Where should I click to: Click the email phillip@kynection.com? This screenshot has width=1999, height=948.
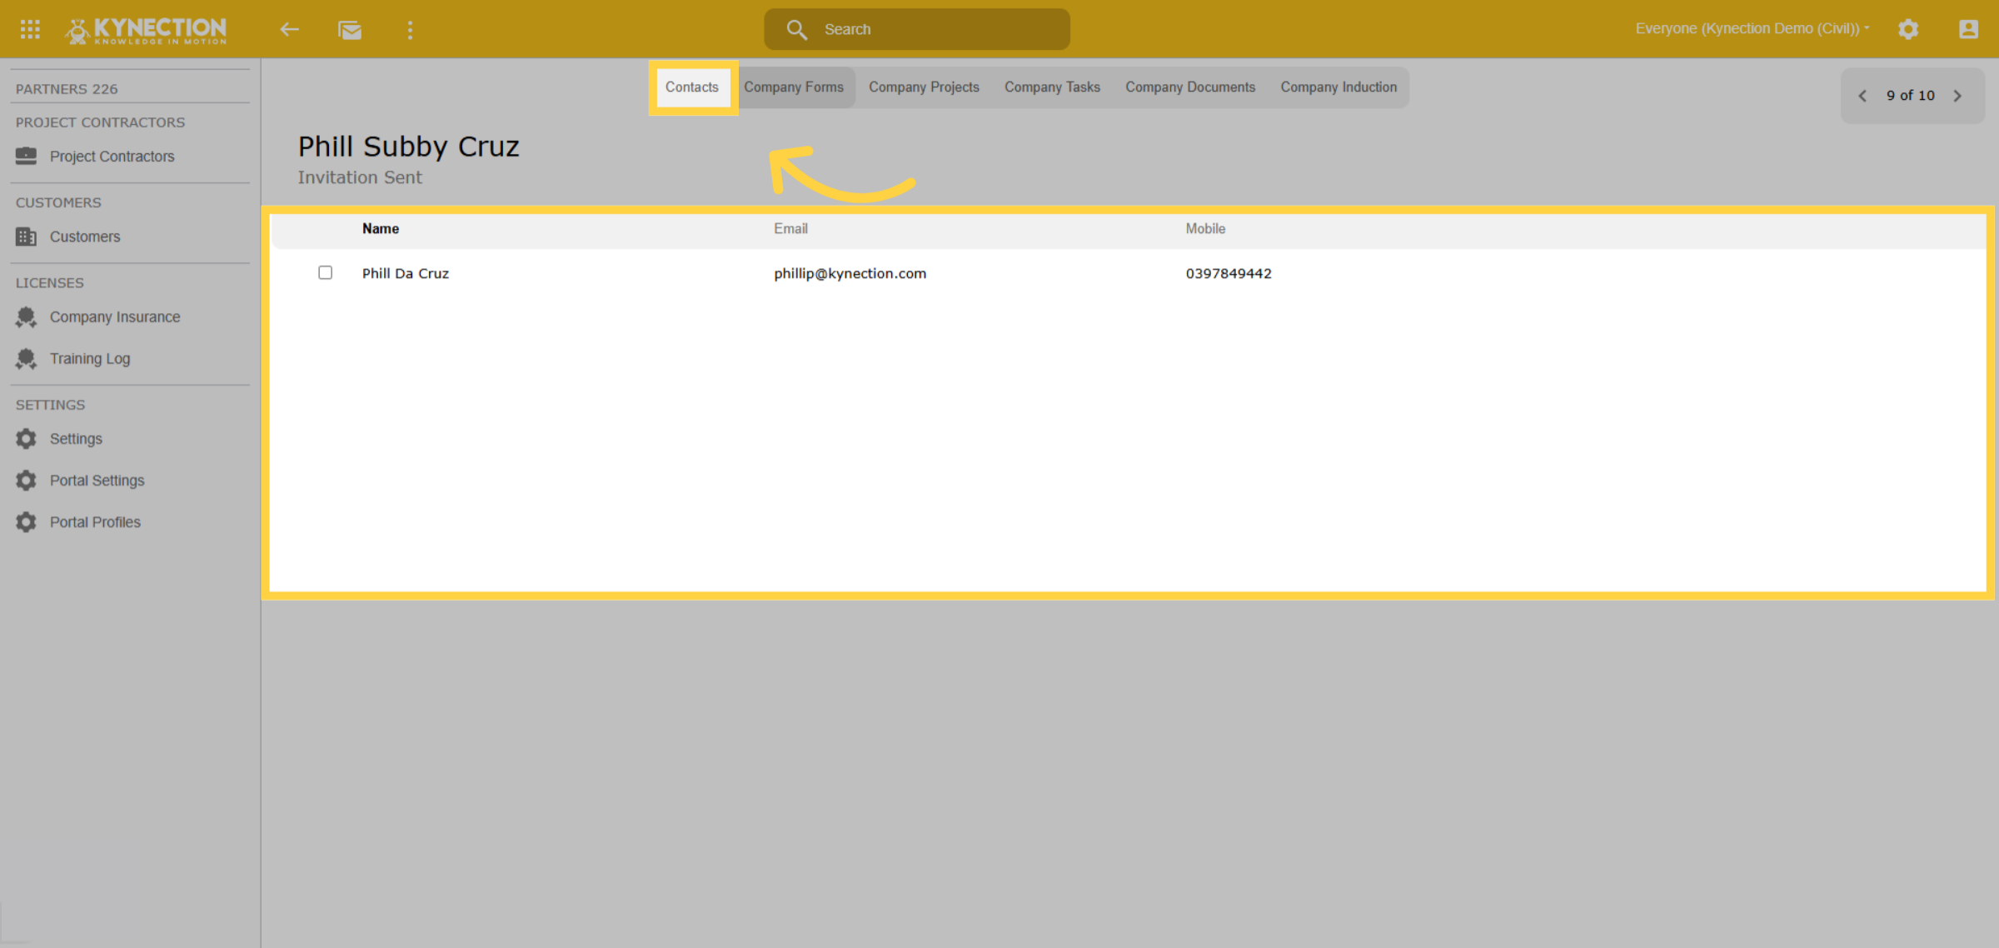coord(850,273)
